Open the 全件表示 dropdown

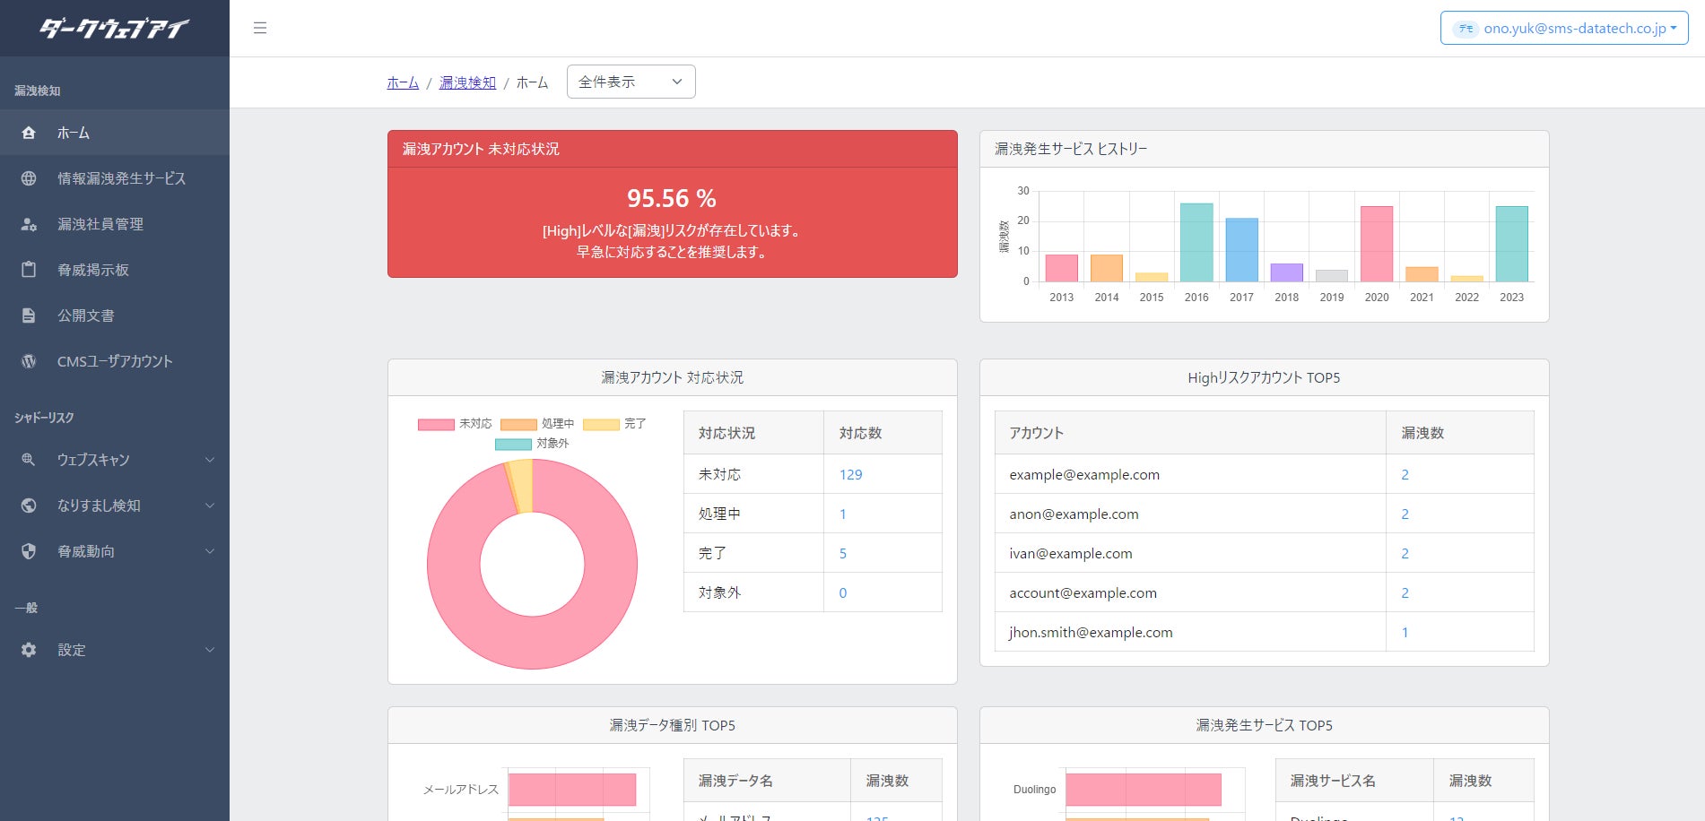[631, 82]
